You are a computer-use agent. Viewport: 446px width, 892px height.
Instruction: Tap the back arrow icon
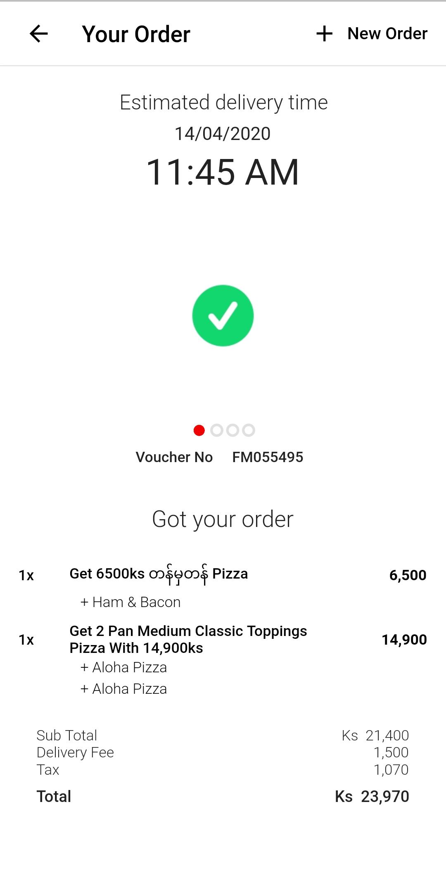click(39, 34)
